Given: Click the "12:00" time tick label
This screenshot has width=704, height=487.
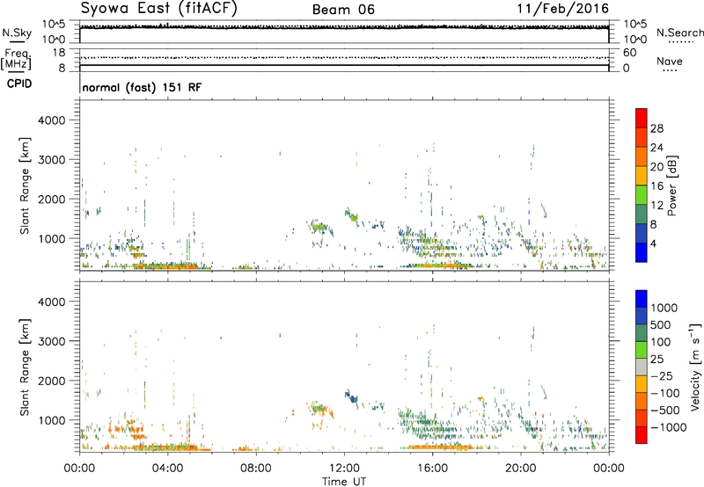Looking at the screenshot, I should (344, 469).
